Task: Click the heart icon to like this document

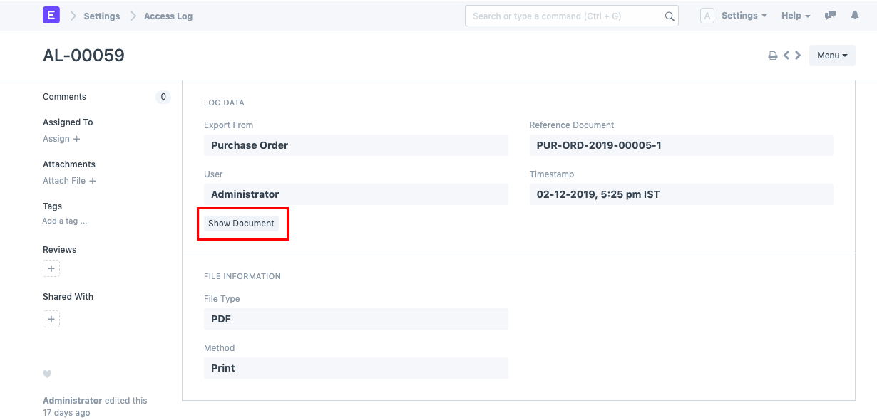Action: click(47, 374)
